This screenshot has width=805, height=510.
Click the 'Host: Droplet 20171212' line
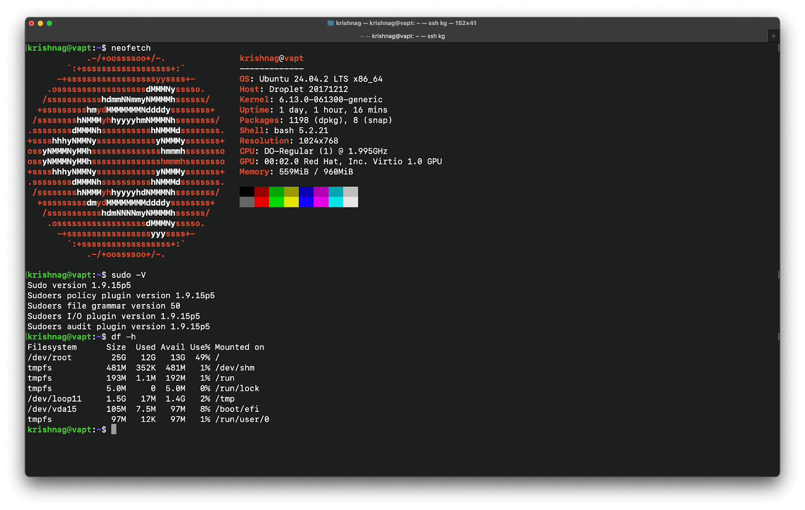(x=294, y=90)
